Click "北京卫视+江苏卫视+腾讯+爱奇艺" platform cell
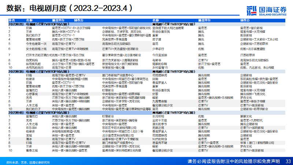 coord(73,64)
